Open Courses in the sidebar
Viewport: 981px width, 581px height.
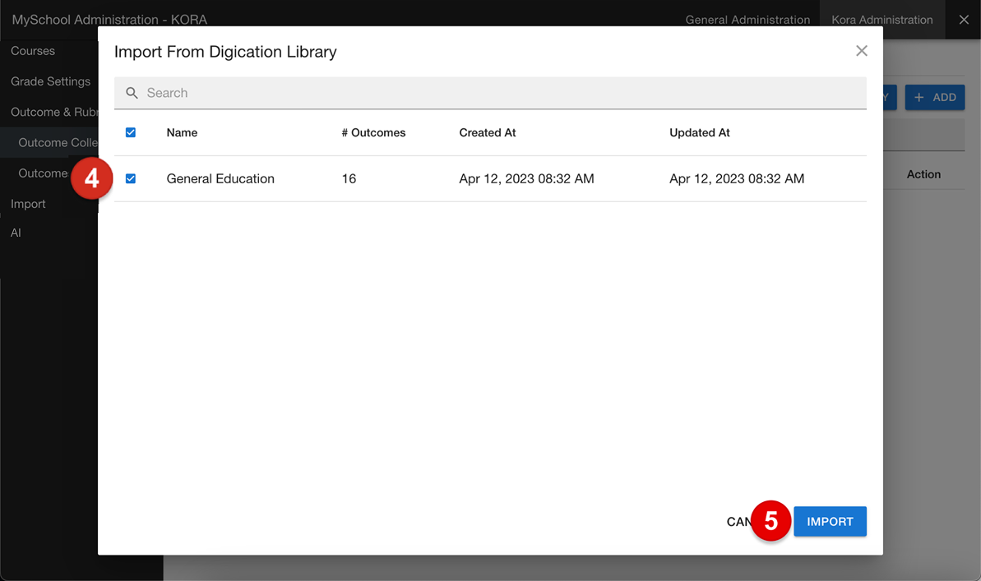click(33, 51)
